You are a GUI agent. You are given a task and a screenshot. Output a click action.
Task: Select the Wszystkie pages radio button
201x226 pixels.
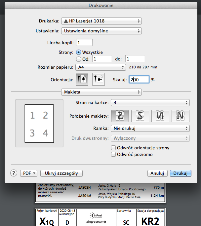click(79, 52)
